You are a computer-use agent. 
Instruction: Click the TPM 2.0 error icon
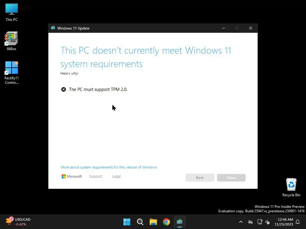click(x=64, y=89)
